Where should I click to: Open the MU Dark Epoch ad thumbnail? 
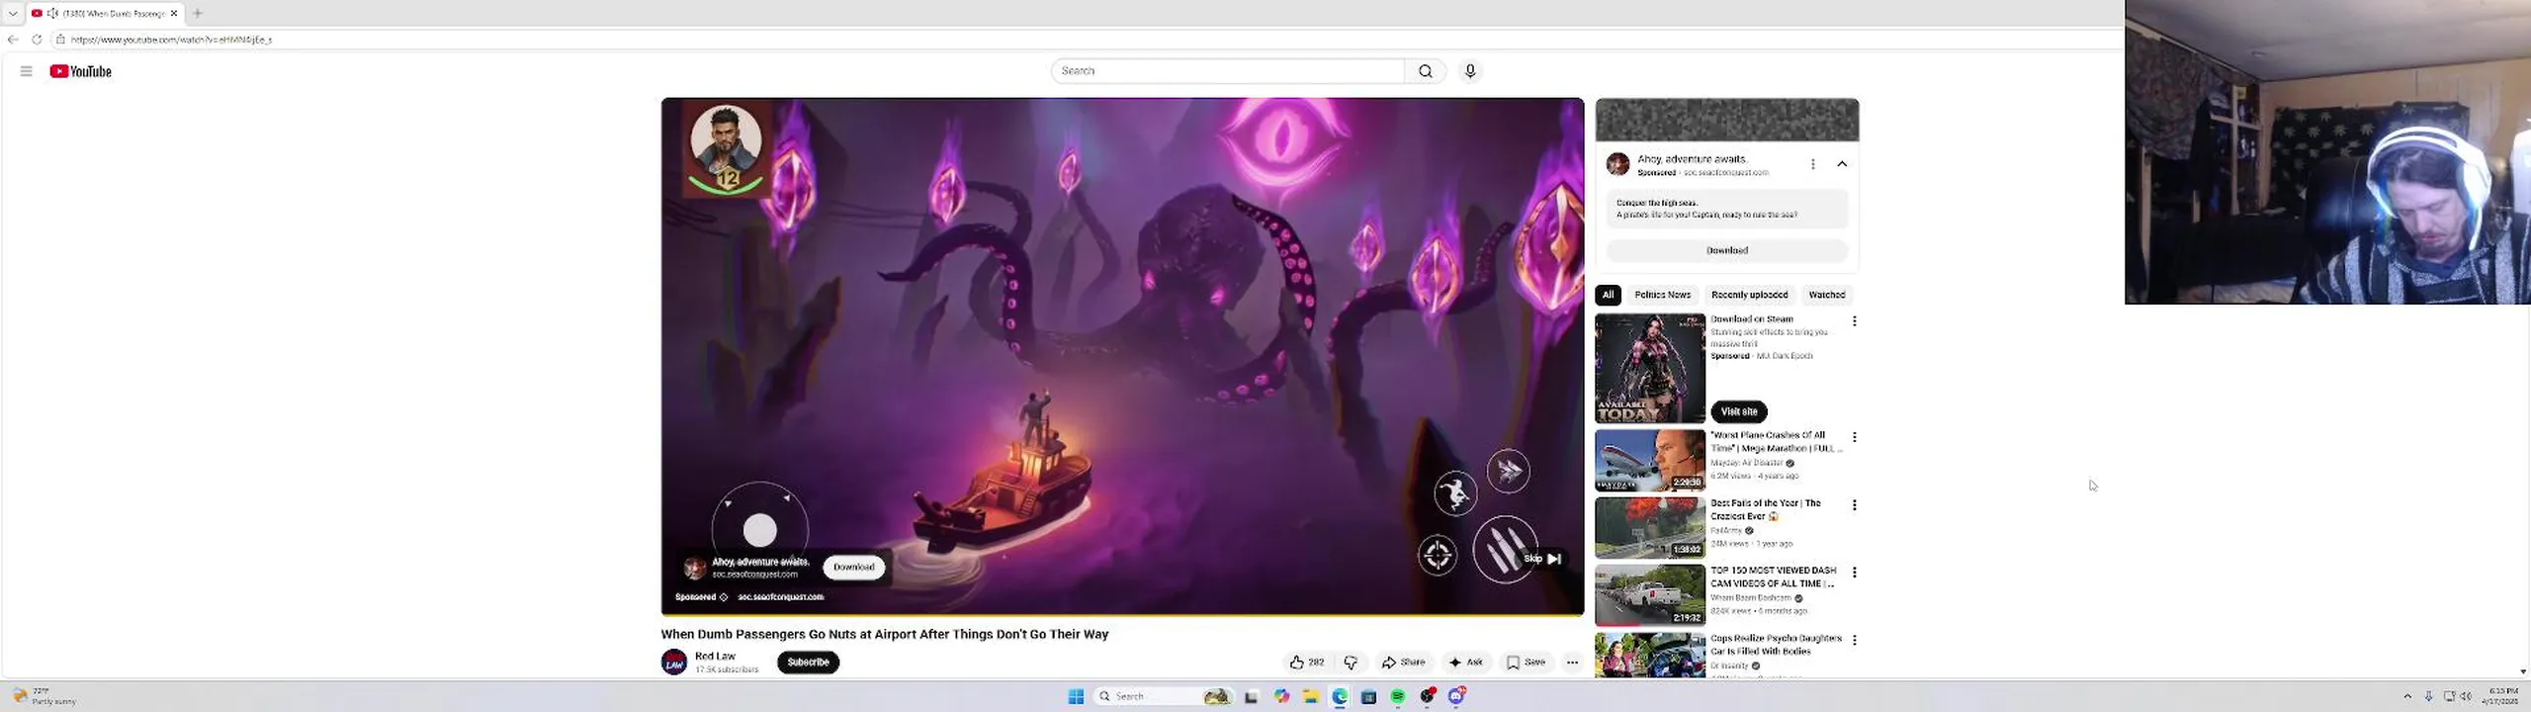[x=1650, y=368]
